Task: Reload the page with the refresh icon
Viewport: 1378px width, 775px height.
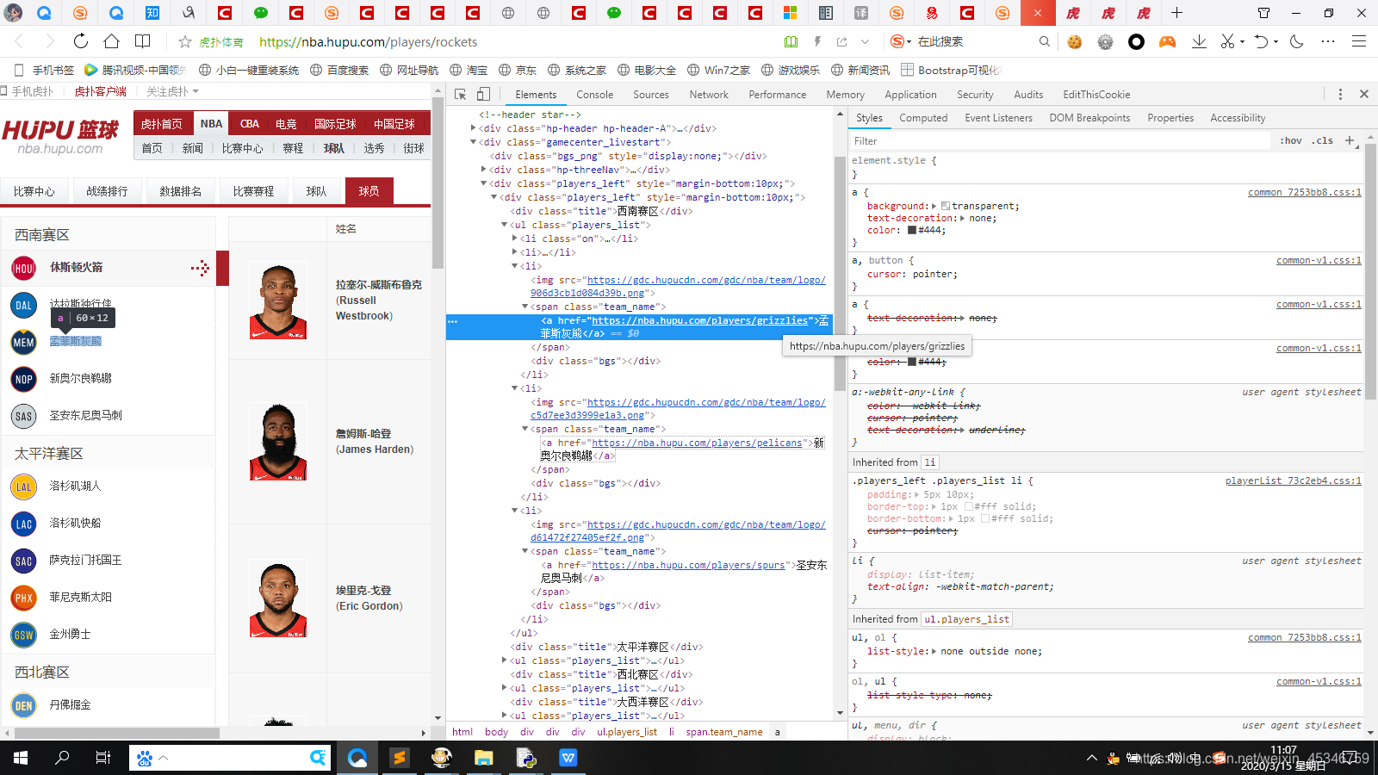Action: coord(80,41)
